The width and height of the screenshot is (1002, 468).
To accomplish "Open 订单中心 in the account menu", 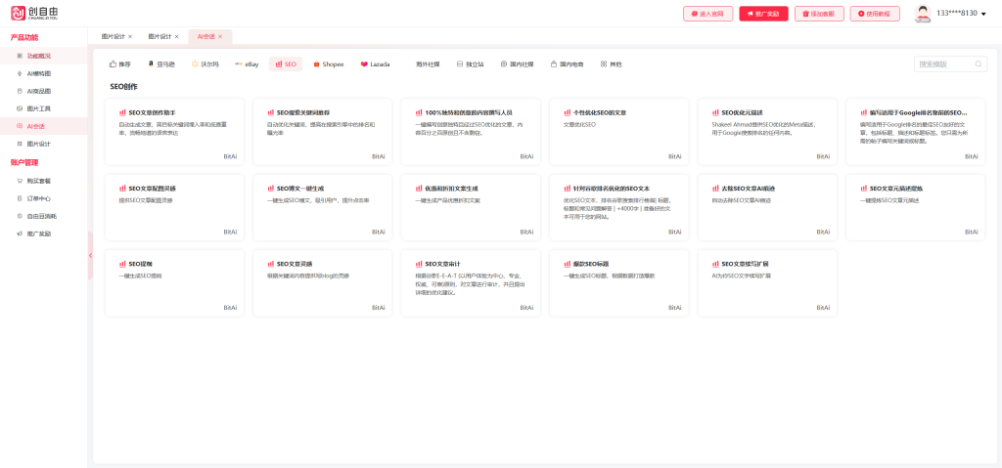I will [x=38, y=198].
